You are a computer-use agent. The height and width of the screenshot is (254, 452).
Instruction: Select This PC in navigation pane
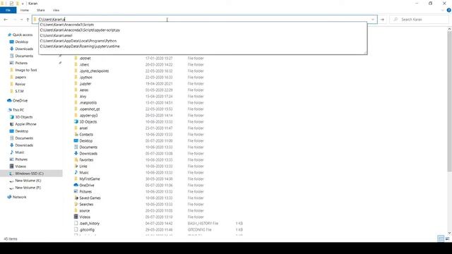click(x=18, y=110)
